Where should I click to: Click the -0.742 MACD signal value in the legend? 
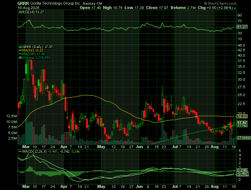[65, 151]
